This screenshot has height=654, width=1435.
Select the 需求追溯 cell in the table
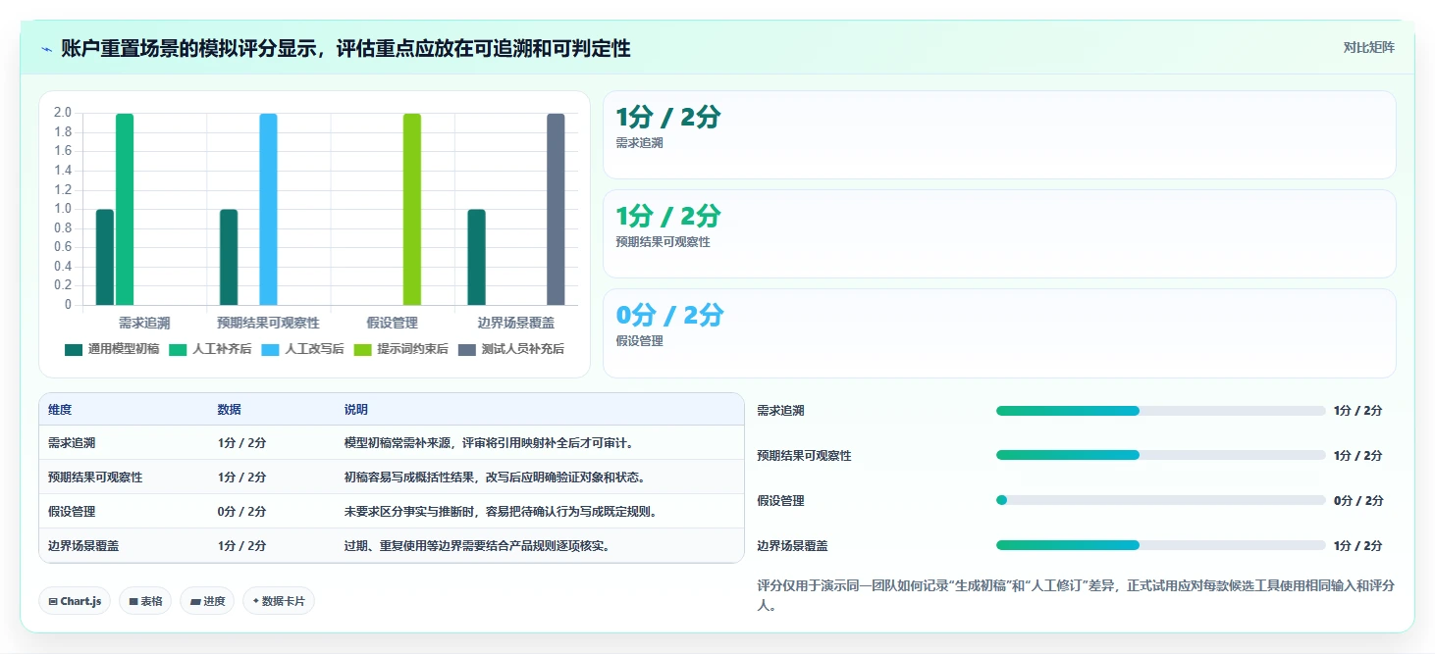[x=72, y=443]
